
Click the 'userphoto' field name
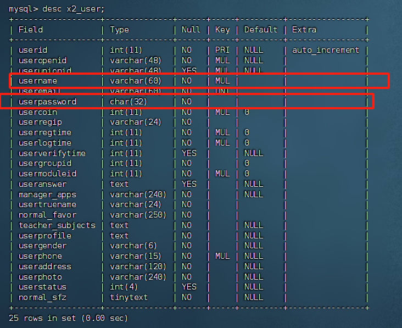40,277
